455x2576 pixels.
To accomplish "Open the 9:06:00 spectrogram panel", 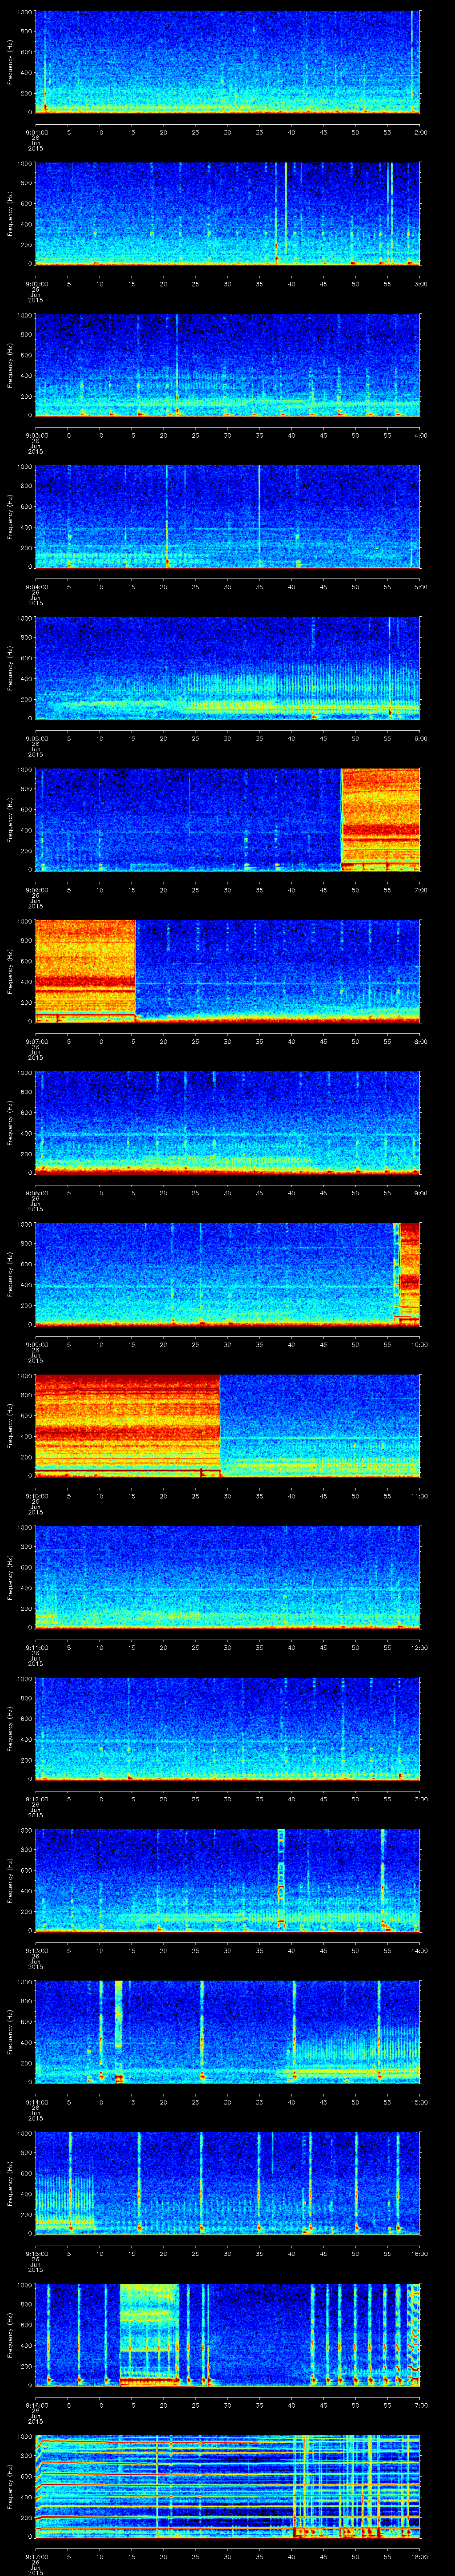I will (227, 820).
